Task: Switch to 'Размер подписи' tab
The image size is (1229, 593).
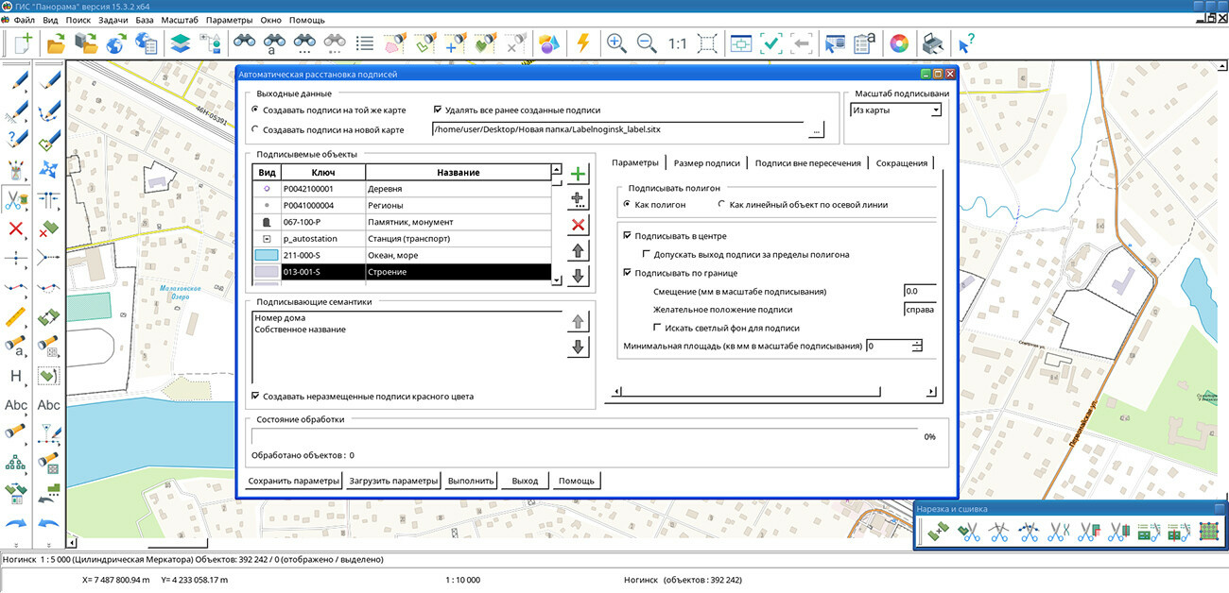Action: coord(706,162)
